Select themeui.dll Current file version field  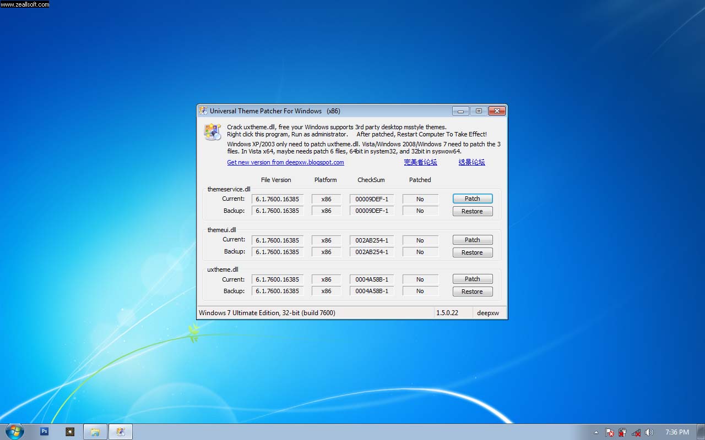point(278,240)
